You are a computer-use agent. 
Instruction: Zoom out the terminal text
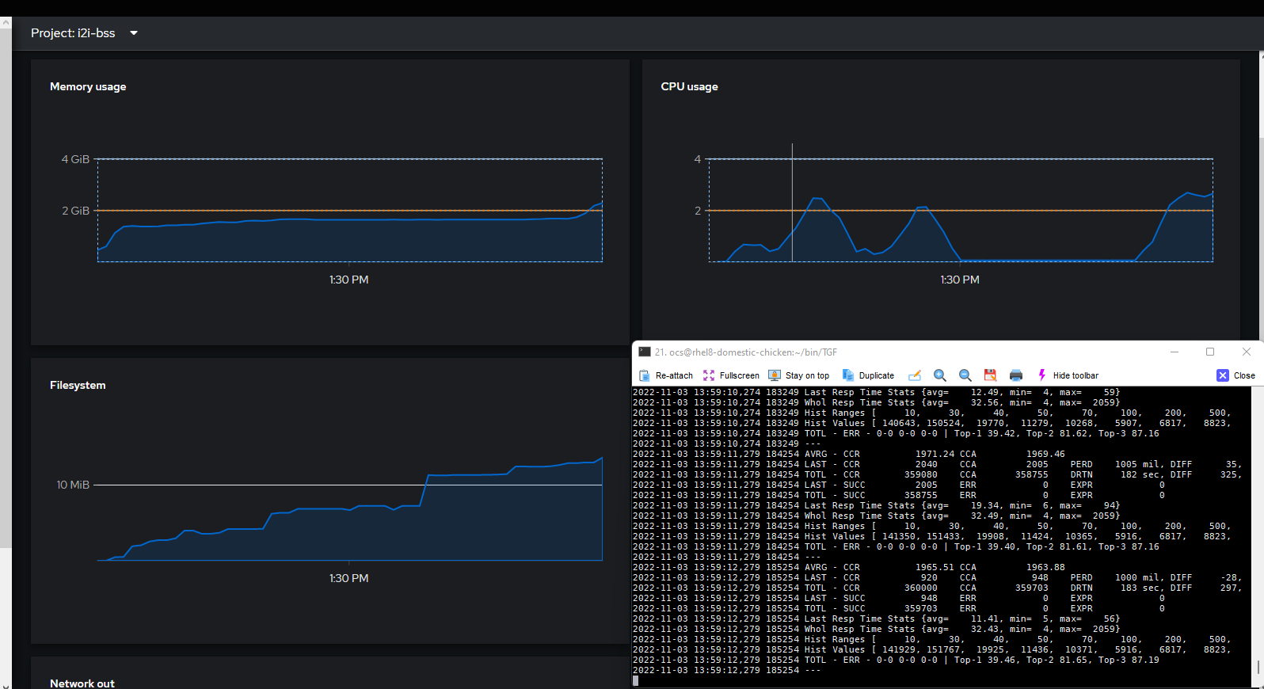point(965,375)
